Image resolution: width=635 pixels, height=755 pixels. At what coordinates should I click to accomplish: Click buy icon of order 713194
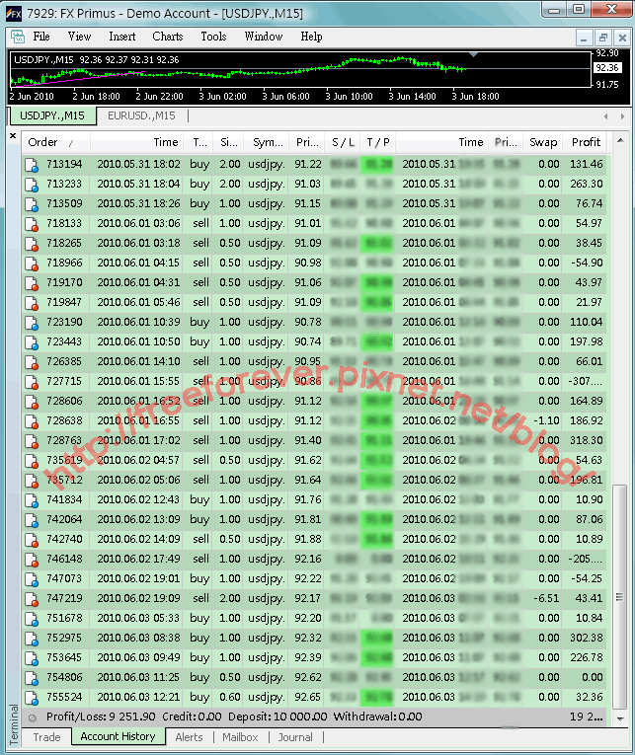coord(32,165)
